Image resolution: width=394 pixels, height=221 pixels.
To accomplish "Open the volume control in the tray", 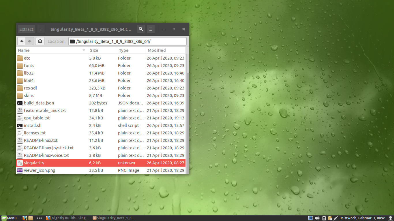I will [x=317, y=218].
